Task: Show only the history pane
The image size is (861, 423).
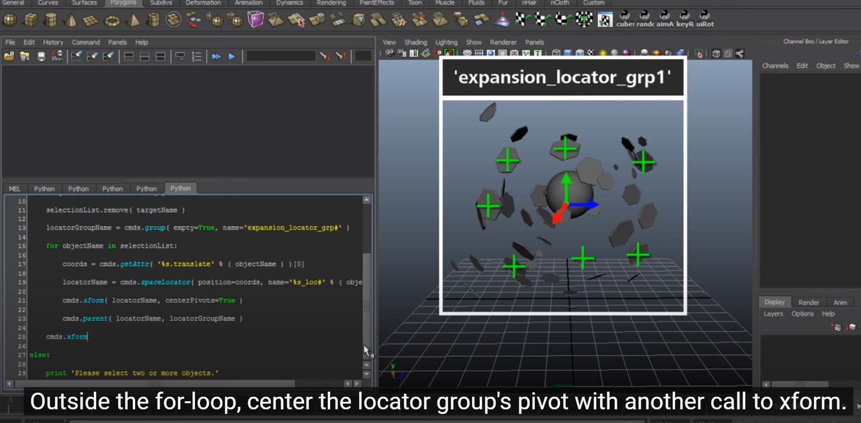Action: point(129,56)
